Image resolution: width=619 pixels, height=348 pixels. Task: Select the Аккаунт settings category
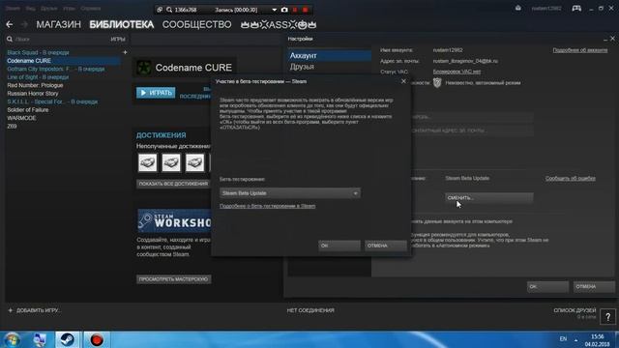click(329, 56)
